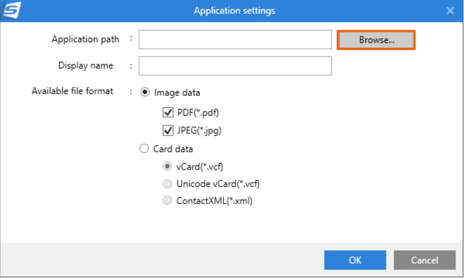Uncheck the PDF(*.pdf) checkbox
The image size is (464, 278).
[168, 112]
